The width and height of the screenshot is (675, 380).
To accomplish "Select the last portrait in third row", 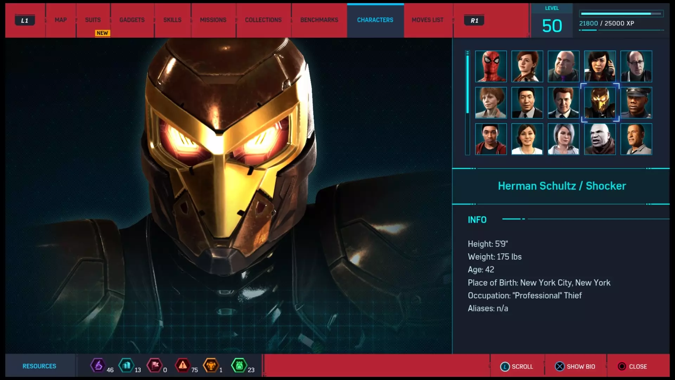I will click(636, 139).
